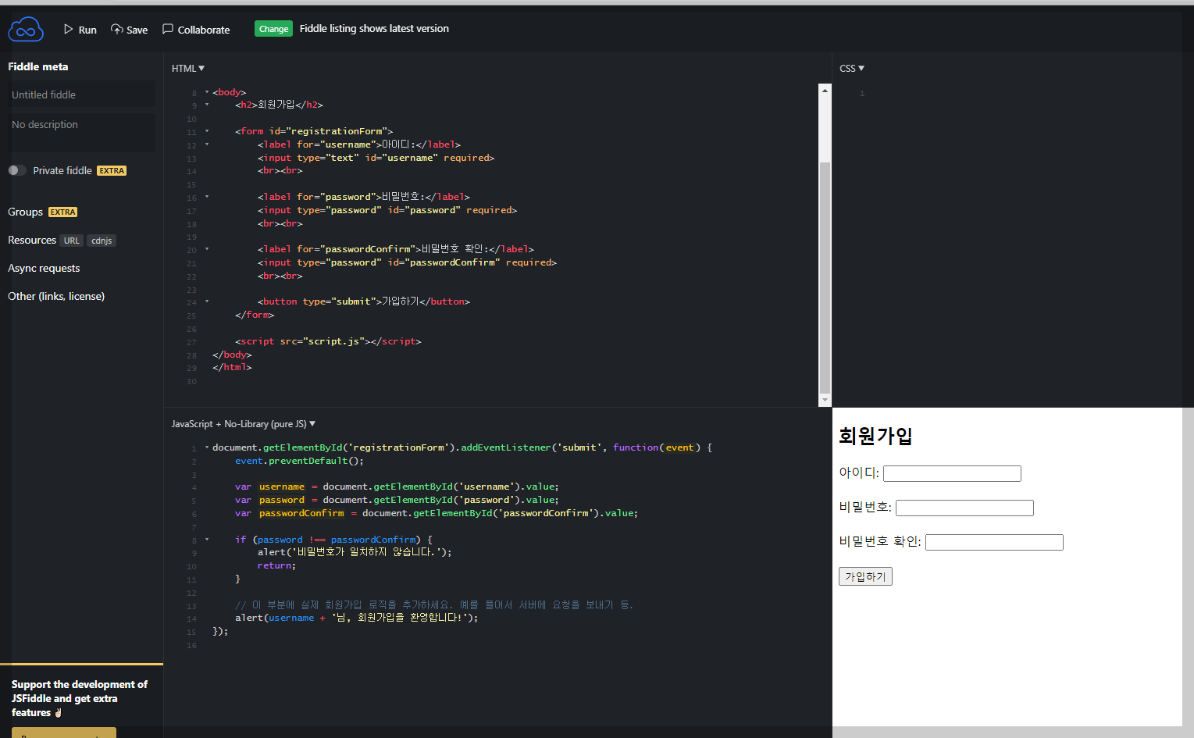The height and width of the screenshot is (738, 1194).
Task: Open the Resources section
Action: pos(32,240)
